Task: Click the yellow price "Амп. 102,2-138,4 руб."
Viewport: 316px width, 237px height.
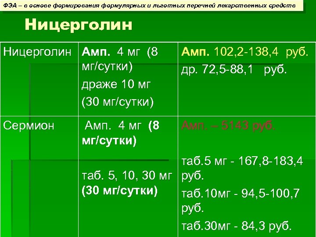Action: click(245, 52)
